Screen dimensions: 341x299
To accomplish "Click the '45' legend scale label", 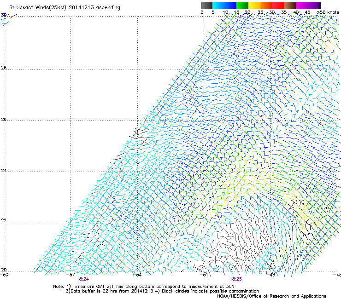I will (307, 12).
